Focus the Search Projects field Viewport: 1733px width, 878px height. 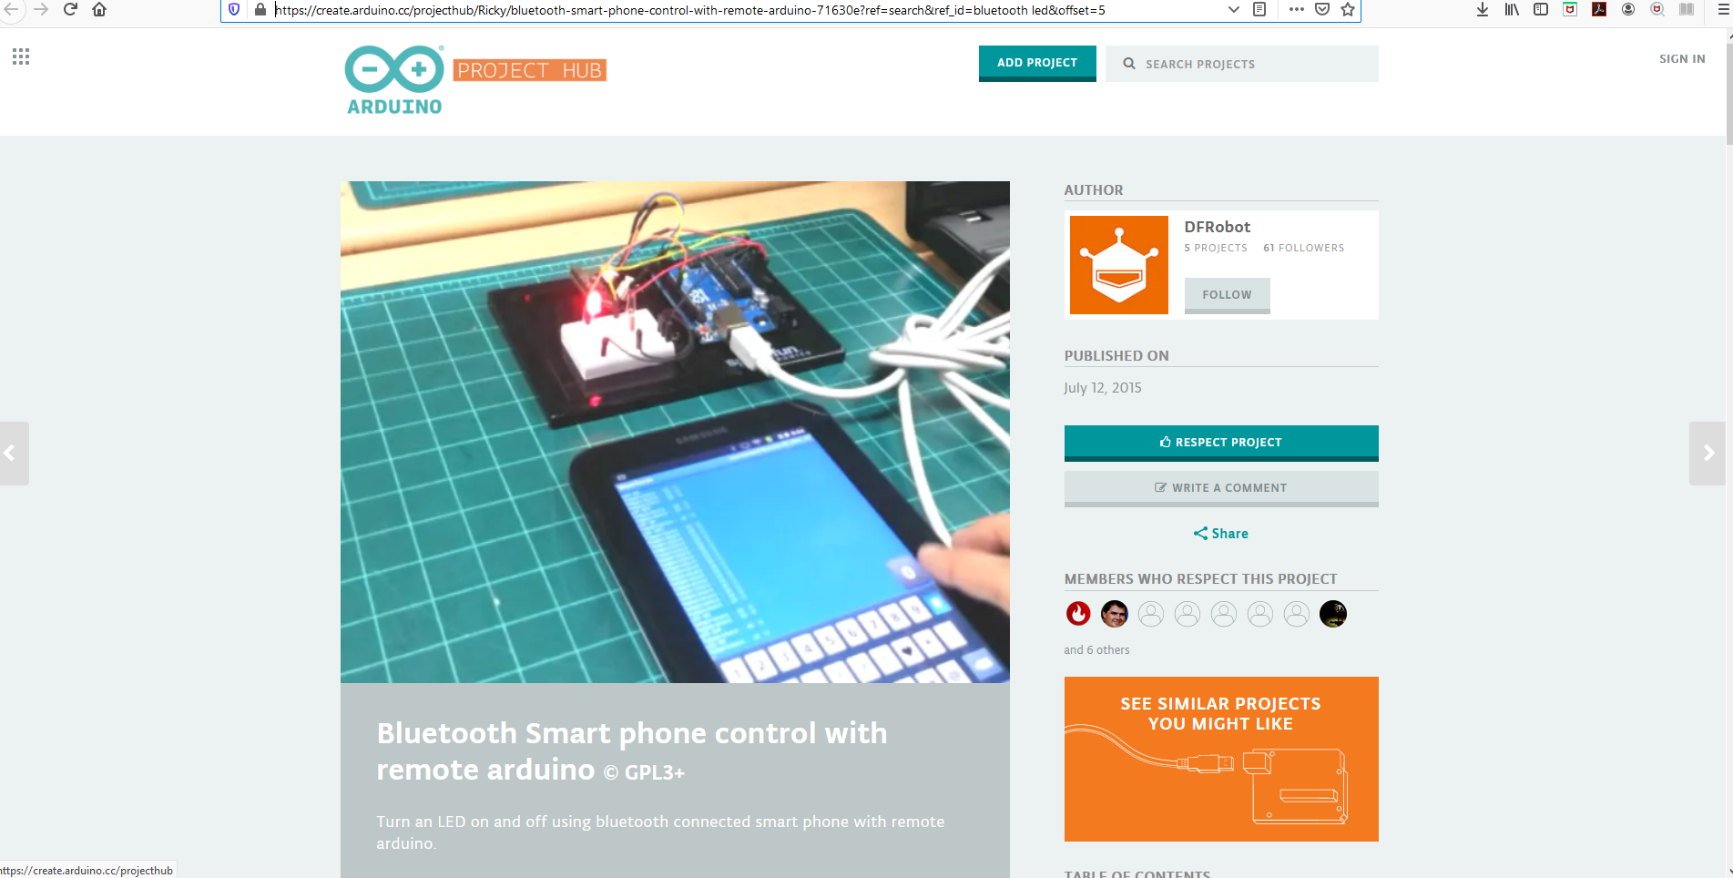click(x=1242, y=64)
